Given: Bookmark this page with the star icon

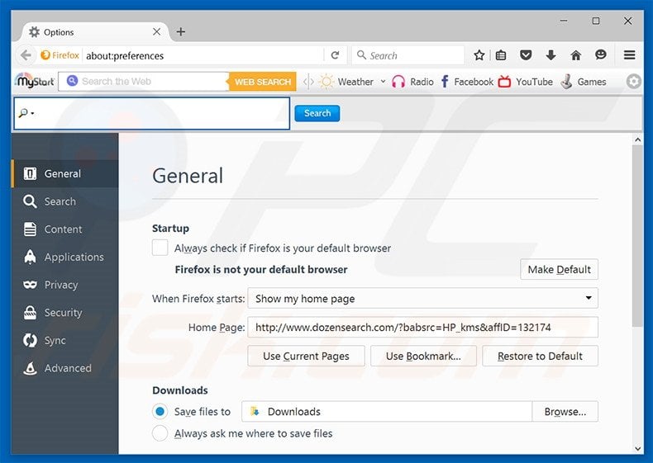Looking at the screenshot, I should [x=479, y=55].
